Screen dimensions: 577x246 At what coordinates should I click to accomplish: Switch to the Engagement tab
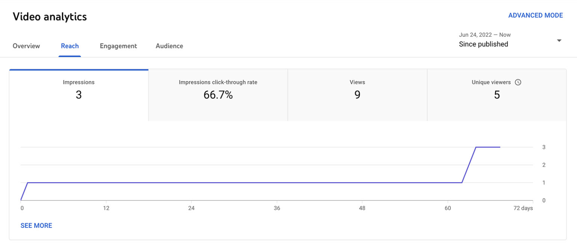pyautogui.click(x=118, y=46)
